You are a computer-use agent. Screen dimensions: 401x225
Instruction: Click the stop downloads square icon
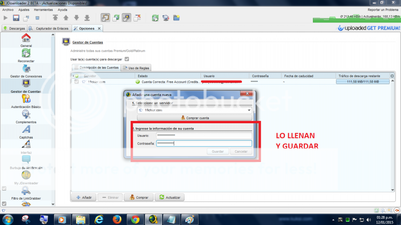[37, 18]
